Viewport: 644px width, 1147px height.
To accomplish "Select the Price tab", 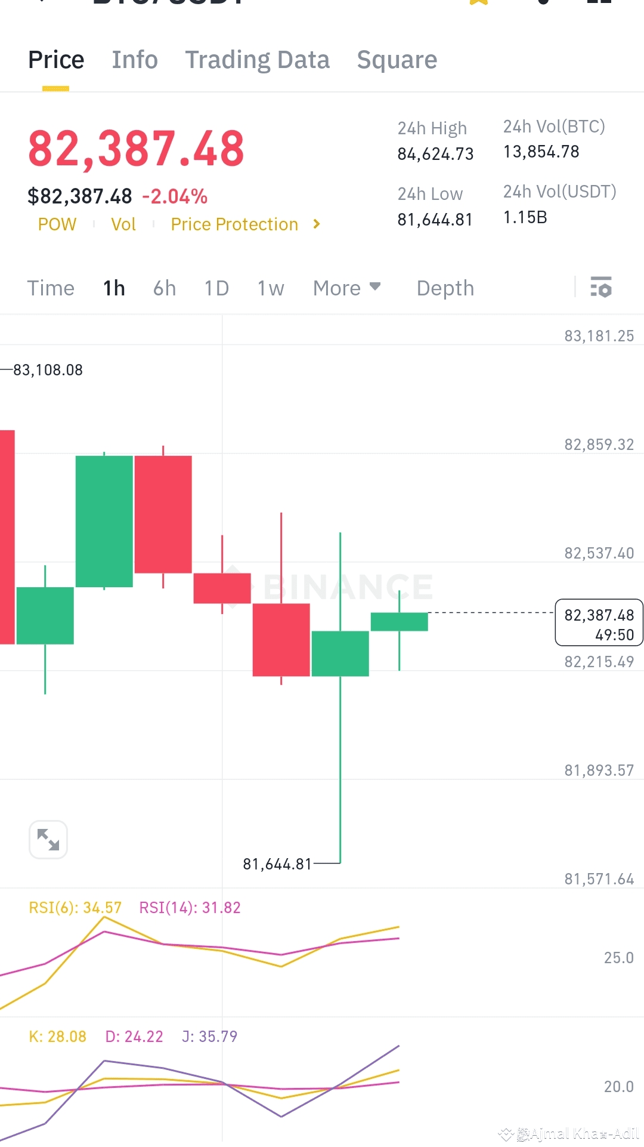I will coord(56,60).
